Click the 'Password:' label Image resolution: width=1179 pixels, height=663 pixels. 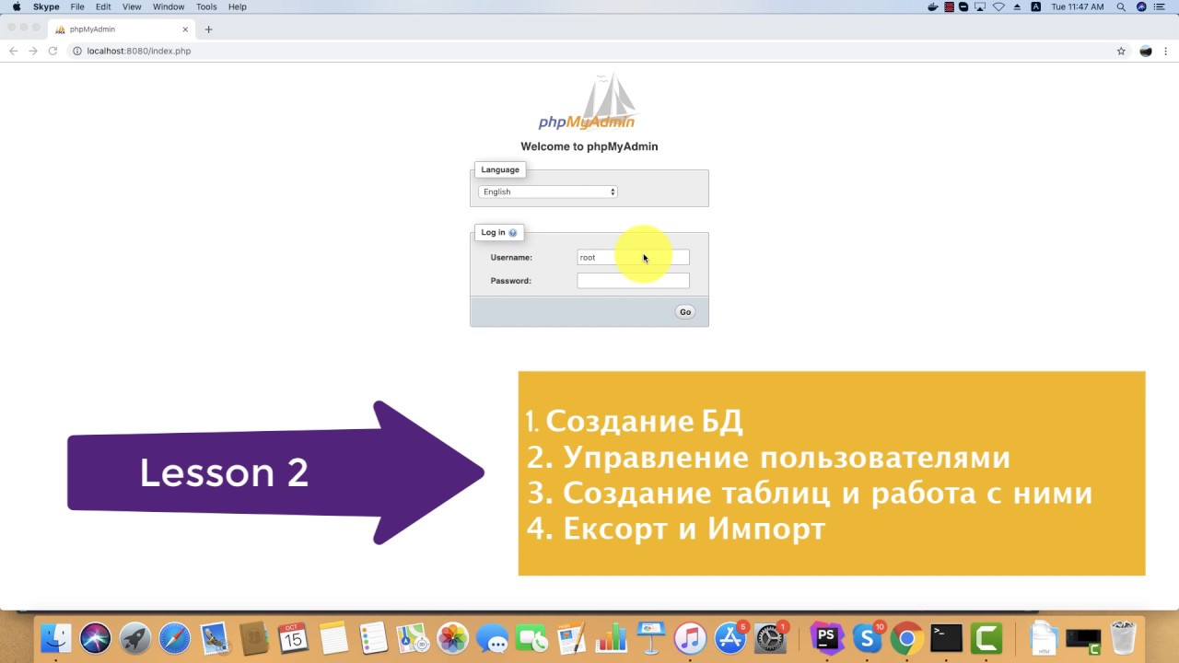coord(510,281)
